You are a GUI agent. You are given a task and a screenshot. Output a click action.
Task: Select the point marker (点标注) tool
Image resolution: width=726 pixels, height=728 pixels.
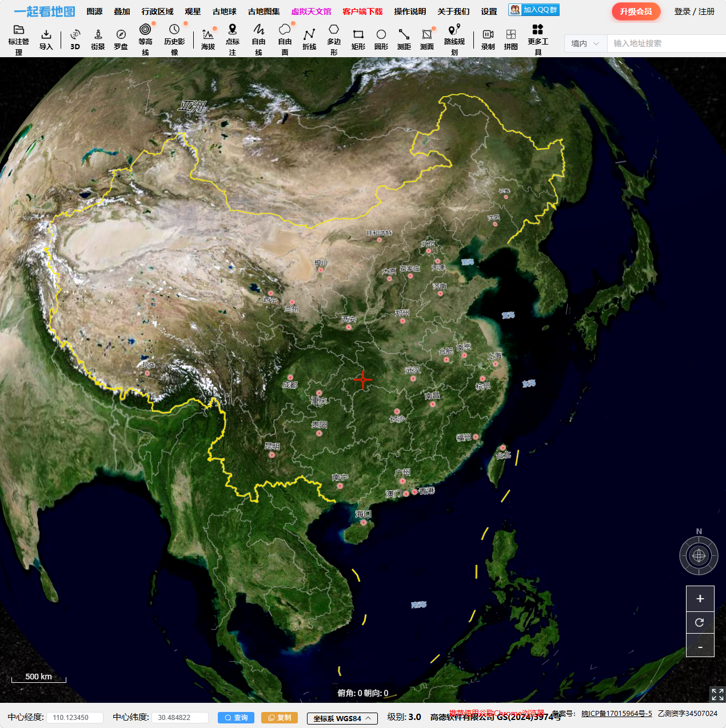[x=232, y=39]
